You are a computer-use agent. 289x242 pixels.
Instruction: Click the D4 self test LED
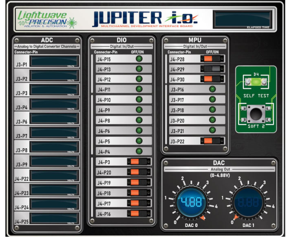pyautogui.click(x=256, y=81)
